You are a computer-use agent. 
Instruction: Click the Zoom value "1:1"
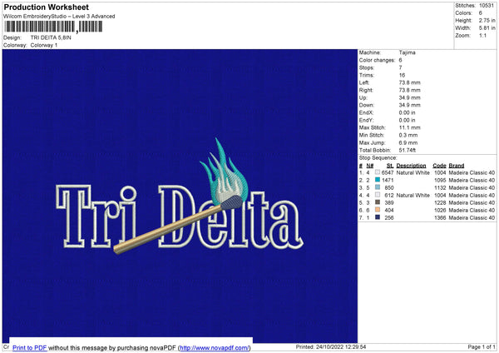point(482,35)
